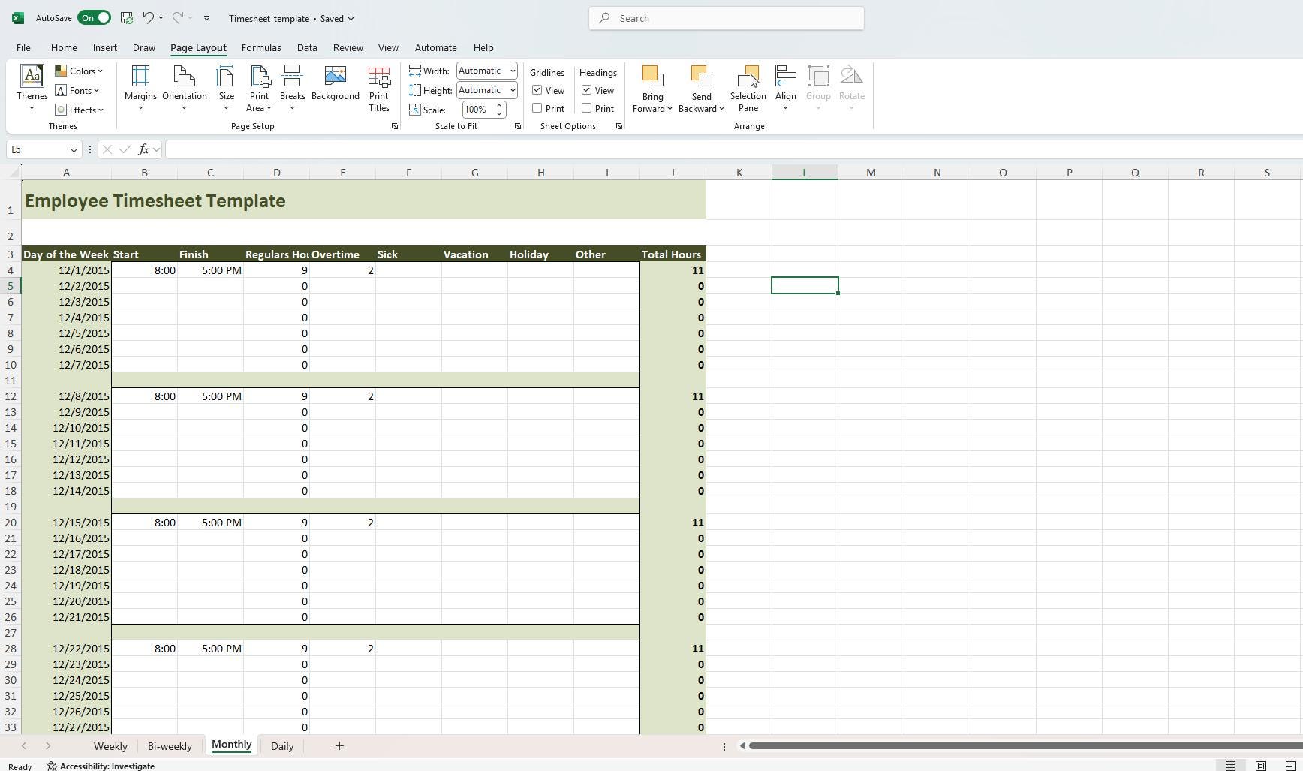Open the Bi-weekly sheet tab

point(170,746)
